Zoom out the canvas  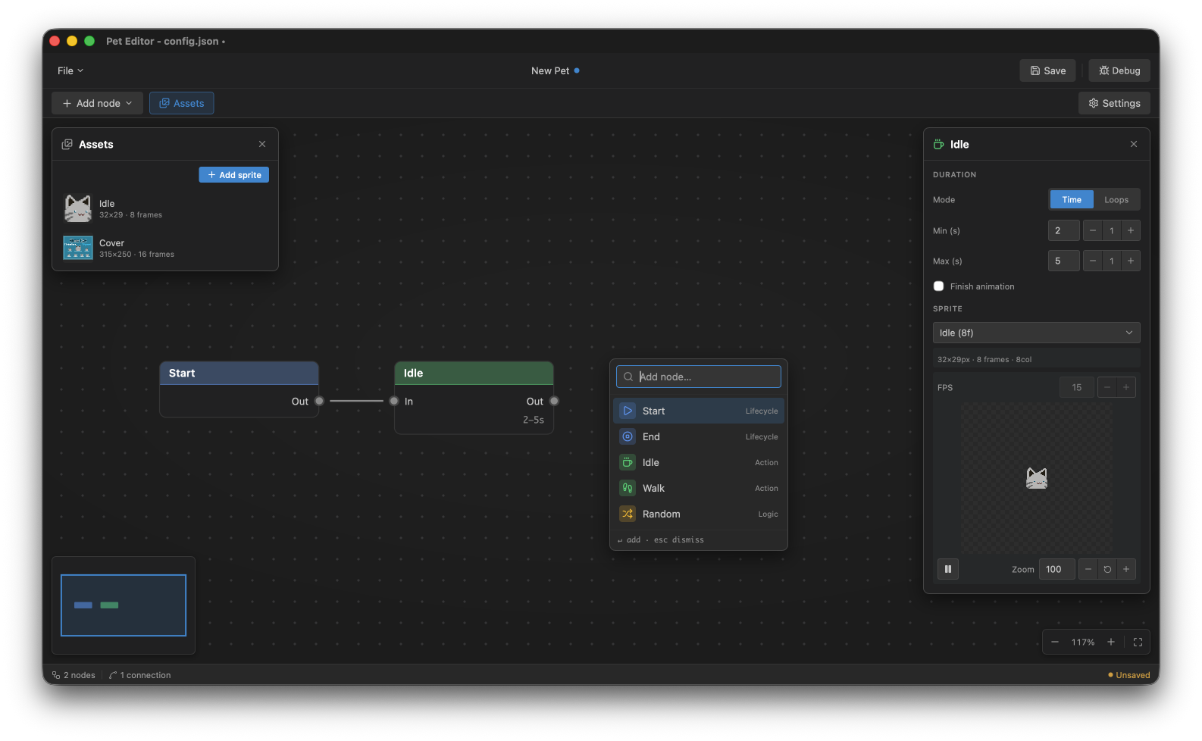tap(1055, 642)
